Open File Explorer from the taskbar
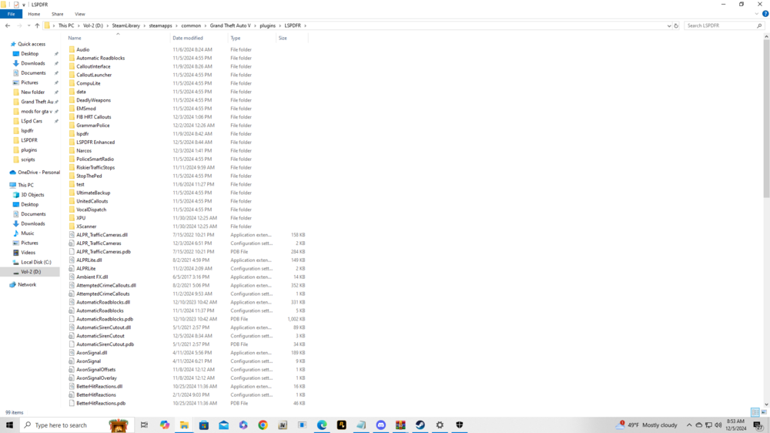The height and width of the screenshot is (433, 770). click(x=184, y=425)
